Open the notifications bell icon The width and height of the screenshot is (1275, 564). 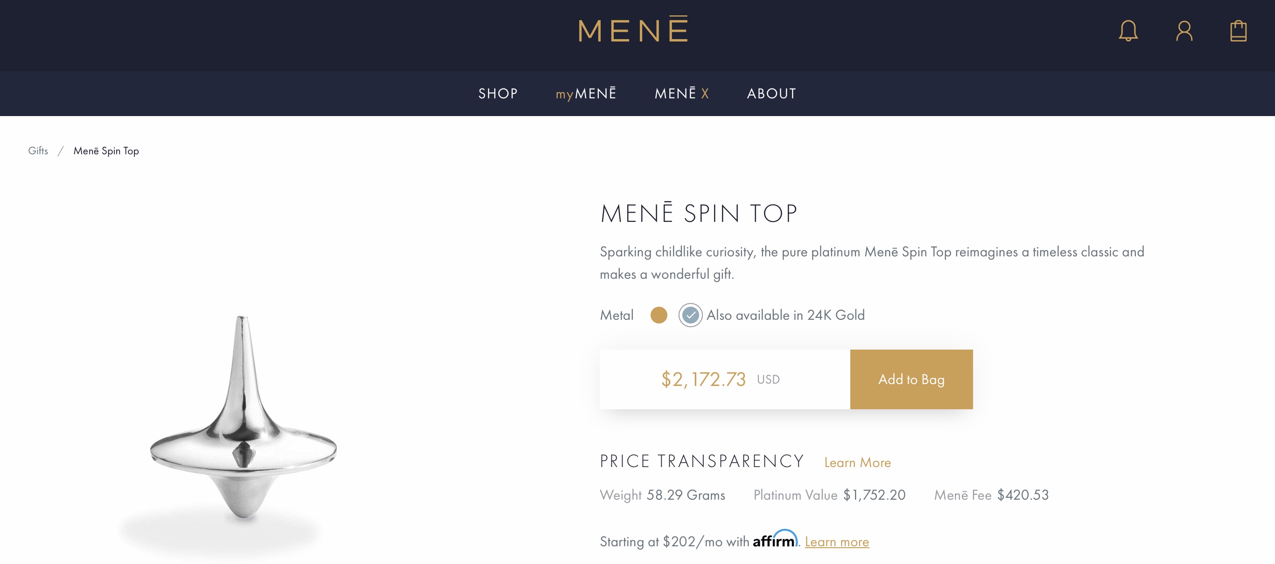point(1128,31)
